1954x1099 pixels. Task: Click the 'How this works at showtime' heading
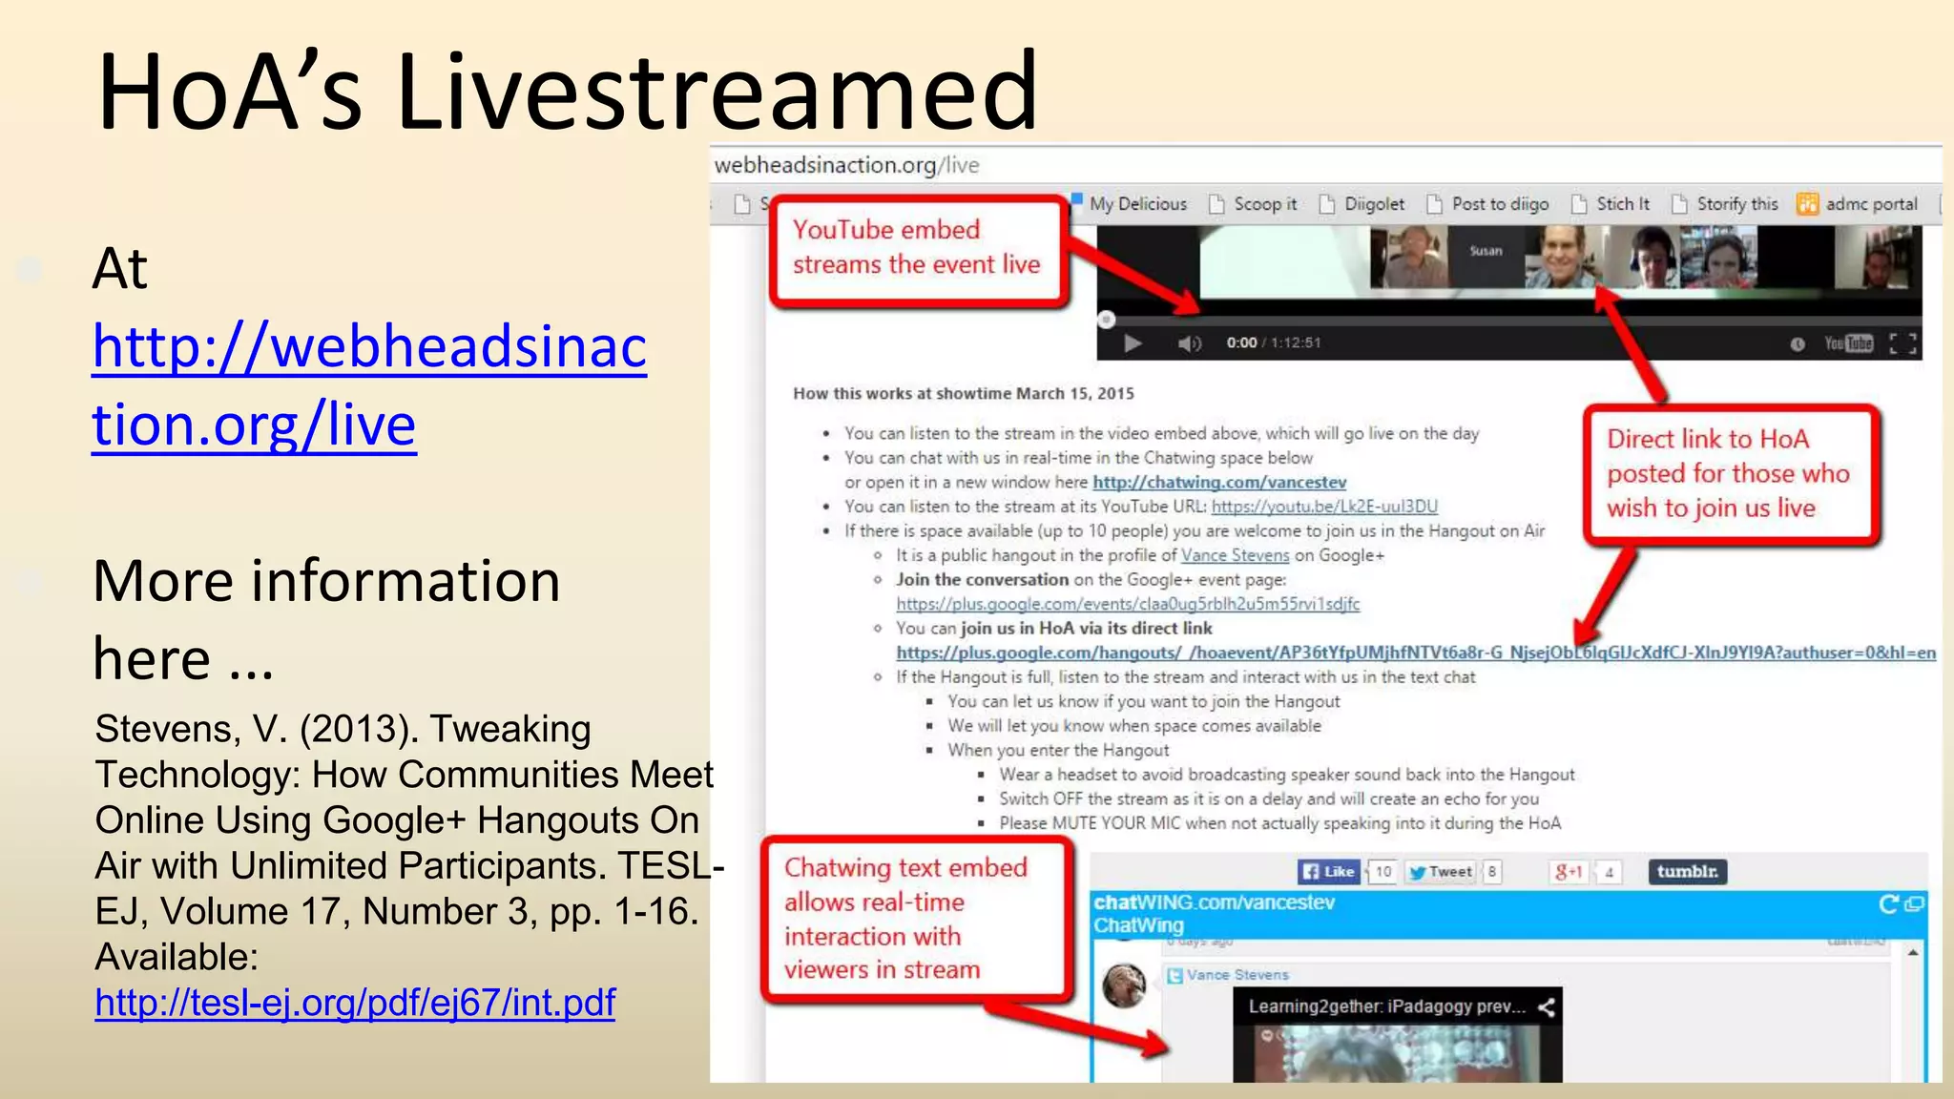pyautogui.click(x=964, y=394)
